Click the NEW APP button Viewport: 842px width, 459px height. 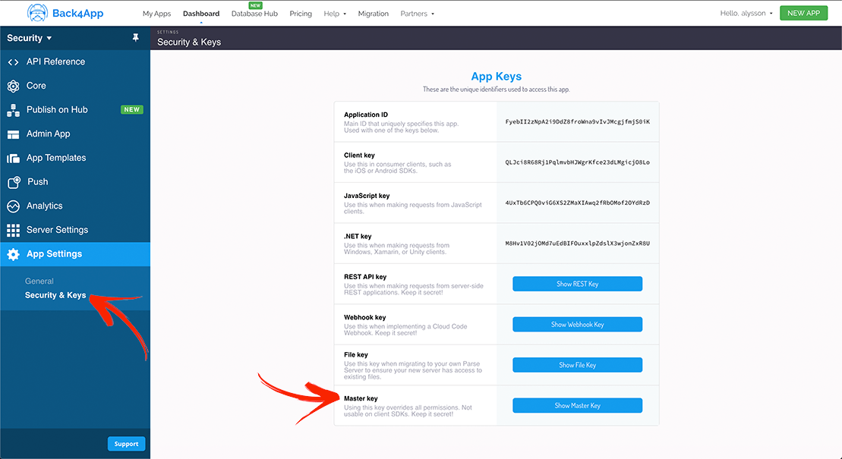803,13
